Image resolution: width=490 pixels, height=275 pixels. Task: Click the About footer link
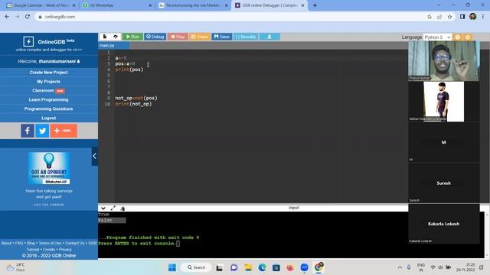coord(6,243)
